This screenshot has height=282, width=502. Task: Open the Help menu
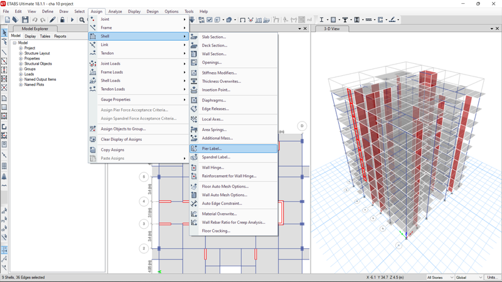click(x=203, y=11)
